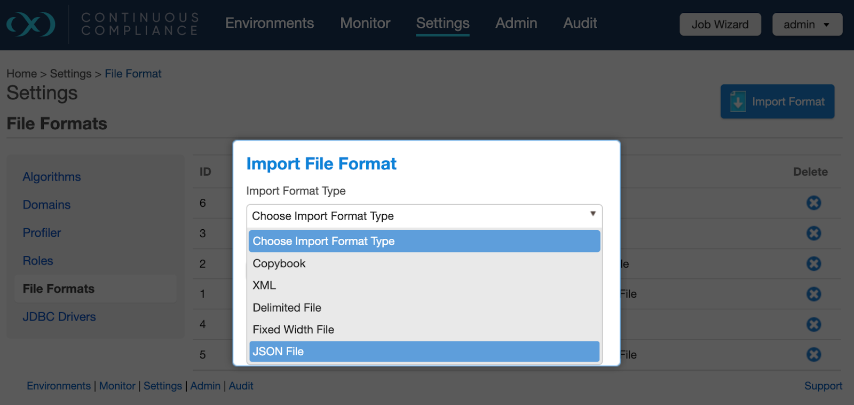Delete the file format with ID 2
854x405 pixels.
[x=813, y=264]
